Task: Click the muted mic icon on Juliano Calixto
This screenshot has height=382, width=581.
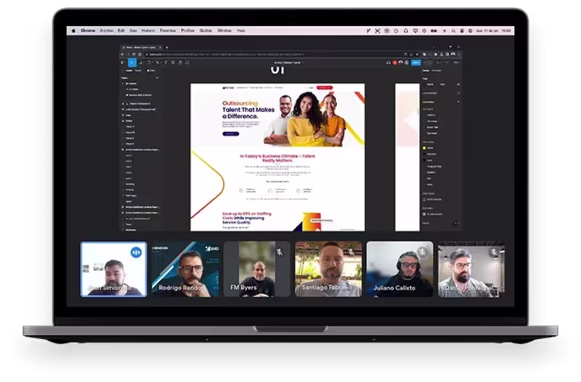Action: [422, 252]
